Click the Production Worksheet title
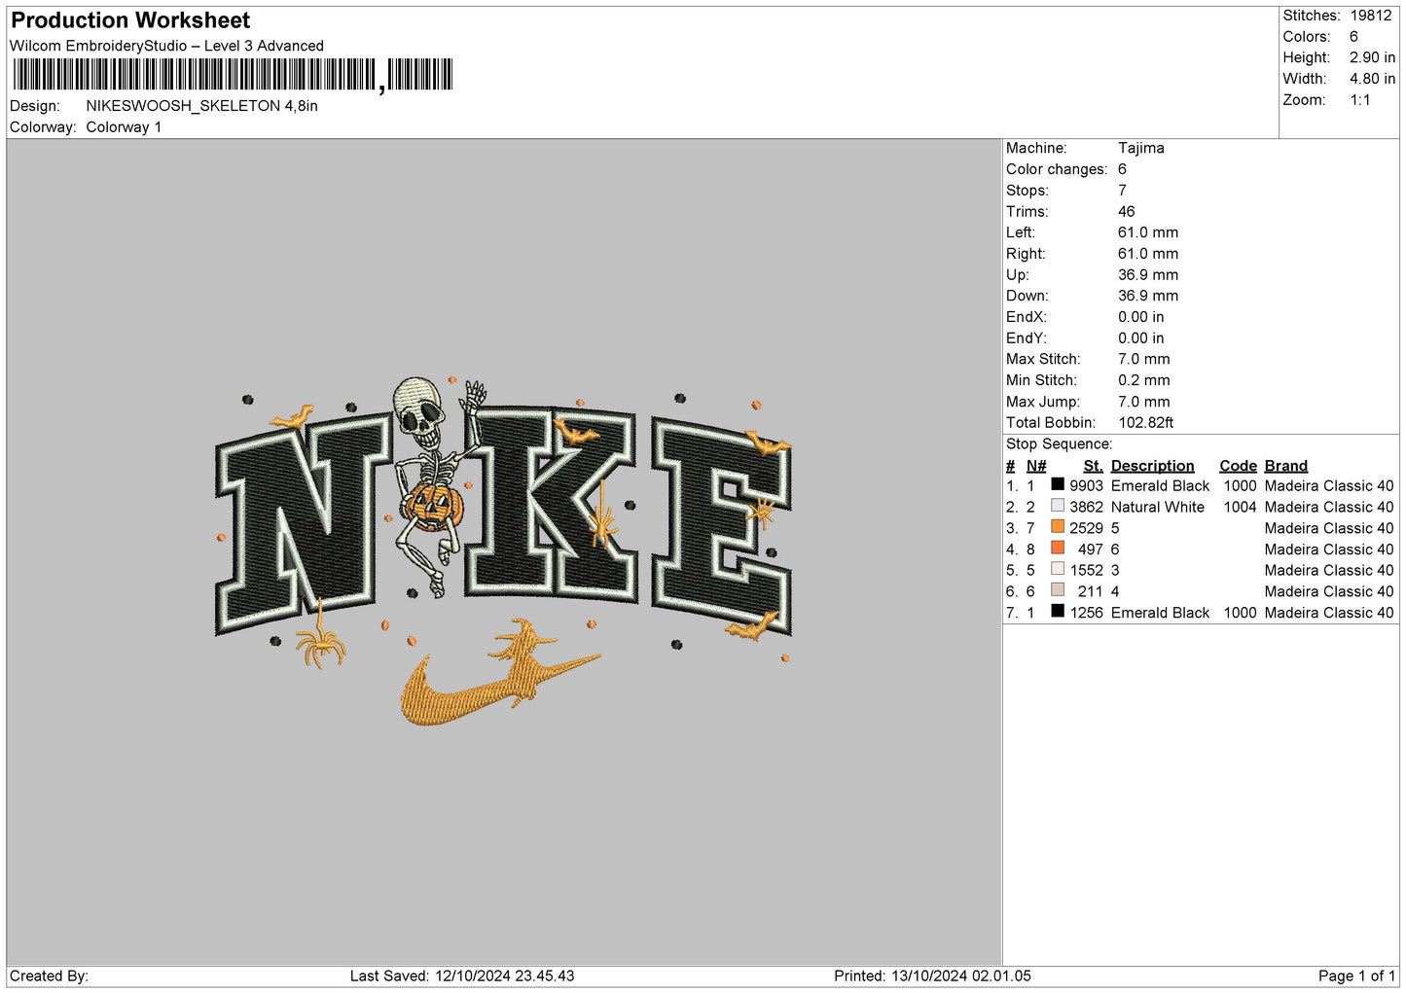 130,20
